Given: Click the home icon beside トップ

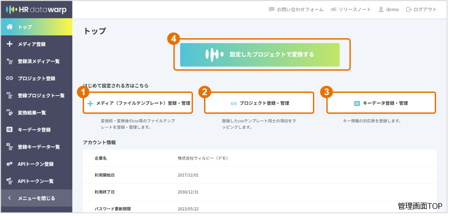Looking at the screenshot, I should [10, 27].
